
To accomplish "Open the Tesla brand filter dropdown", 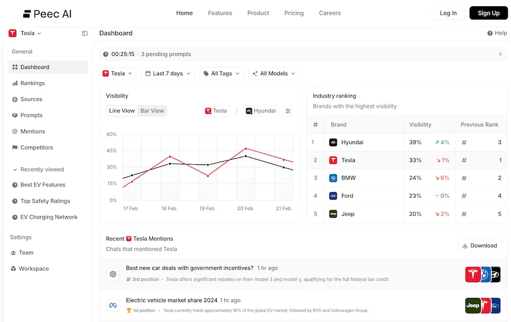I will 118,74.
